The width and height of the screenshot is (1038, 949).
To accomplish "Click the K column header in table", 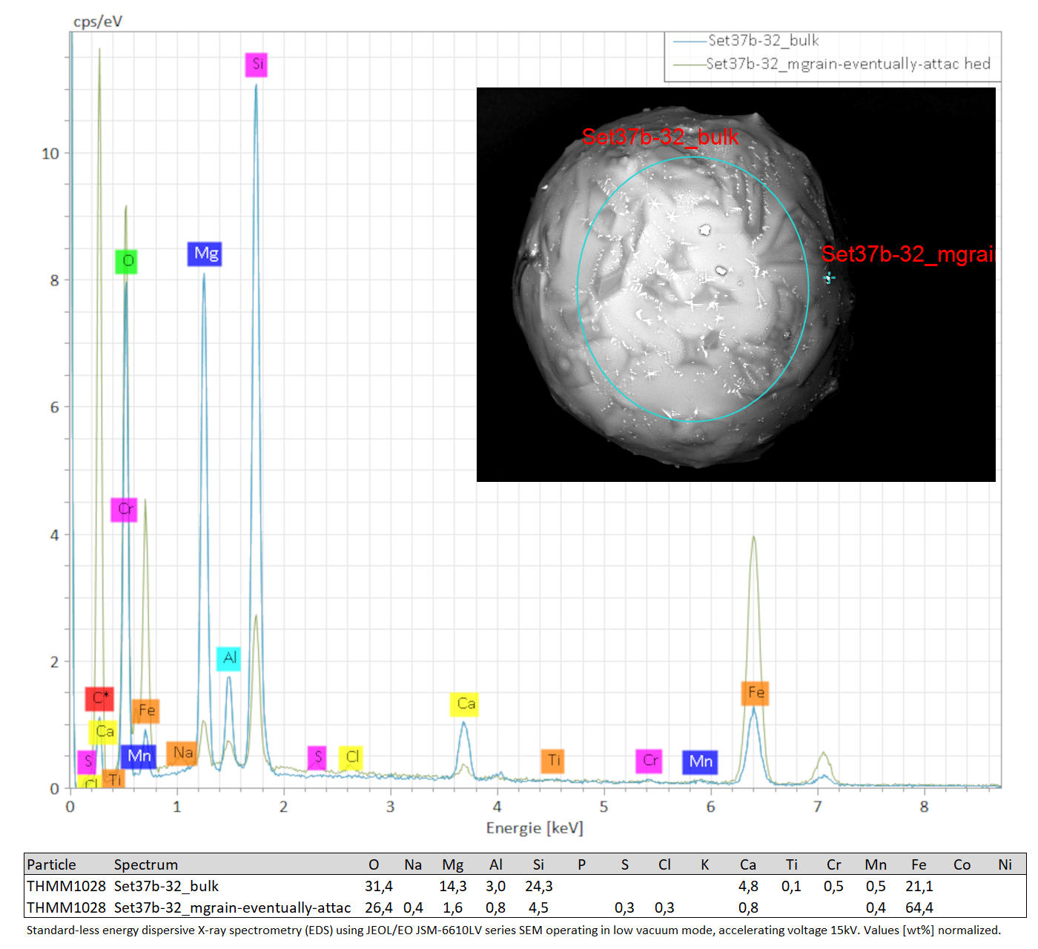I will tap(704, 864).
